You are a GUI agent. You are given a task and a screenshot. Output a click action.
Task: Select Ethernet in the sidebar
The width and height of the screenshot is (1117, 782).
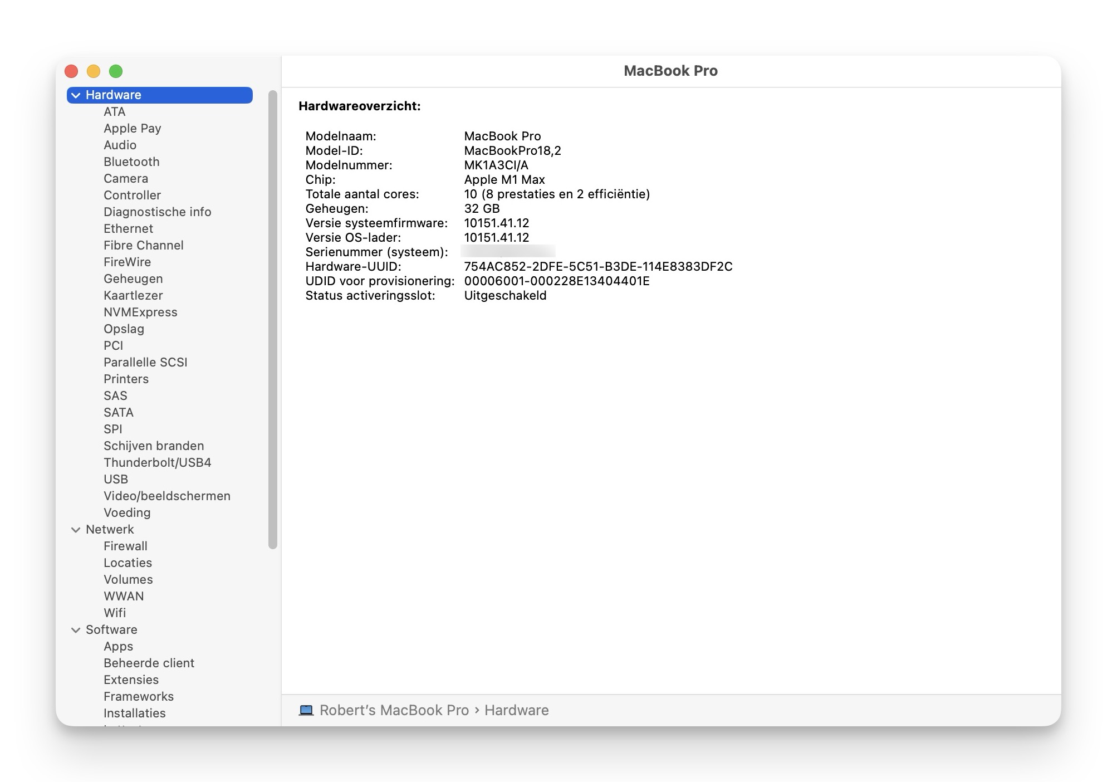click(x=128, y=229)
